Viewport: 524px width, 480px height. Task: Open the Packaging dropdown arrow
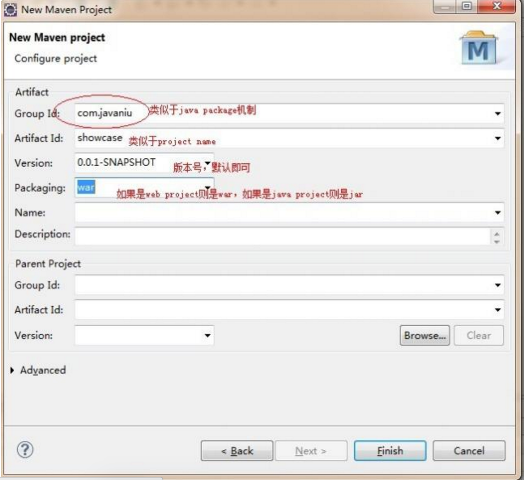[207, 188]
